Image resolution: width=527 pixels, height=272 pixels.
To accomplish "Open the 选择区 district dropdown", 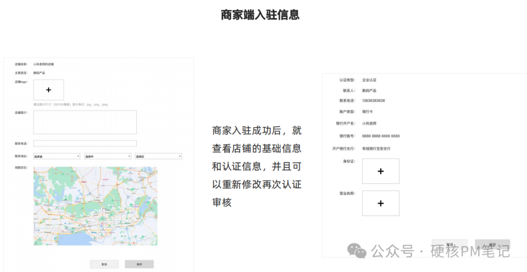I will 158,156.
